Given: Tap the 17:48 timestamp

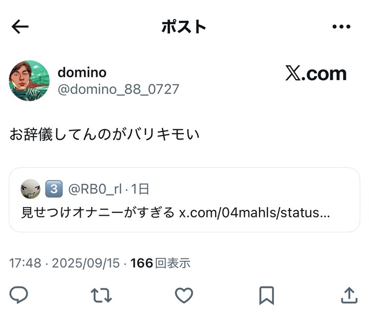Looking at the screenshot, I should click(x=25, y=263).
